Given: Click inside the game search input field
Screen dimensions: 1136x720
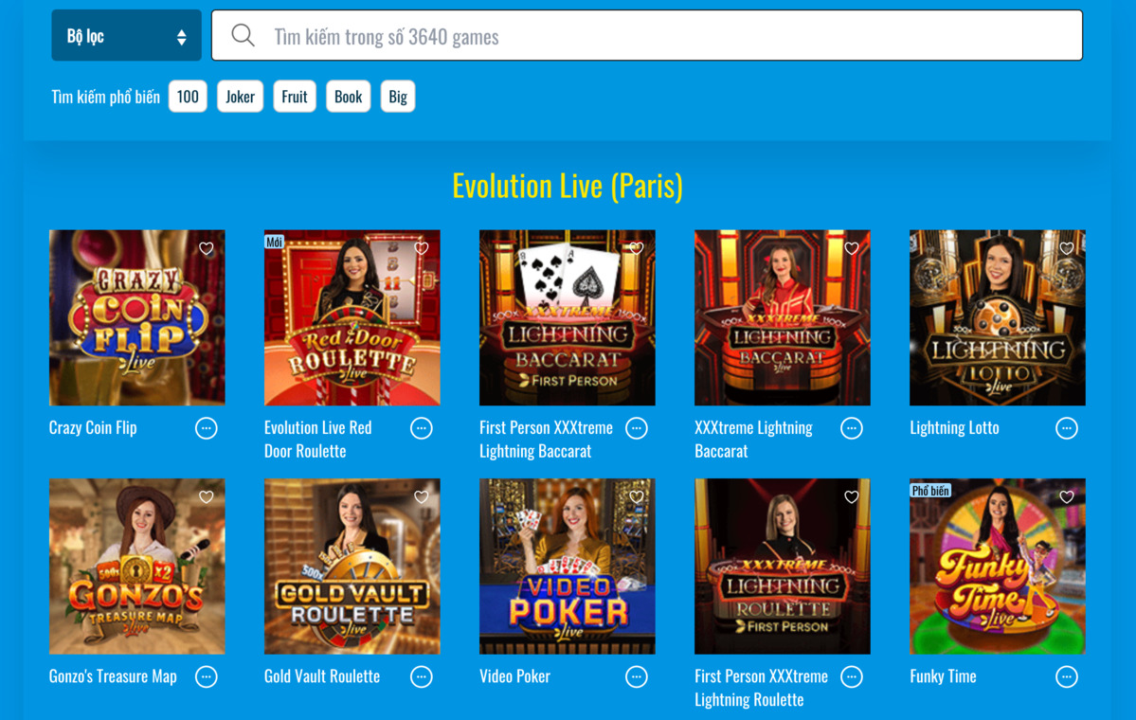Looking at the screenshot, I should click(x=647, y=34).
